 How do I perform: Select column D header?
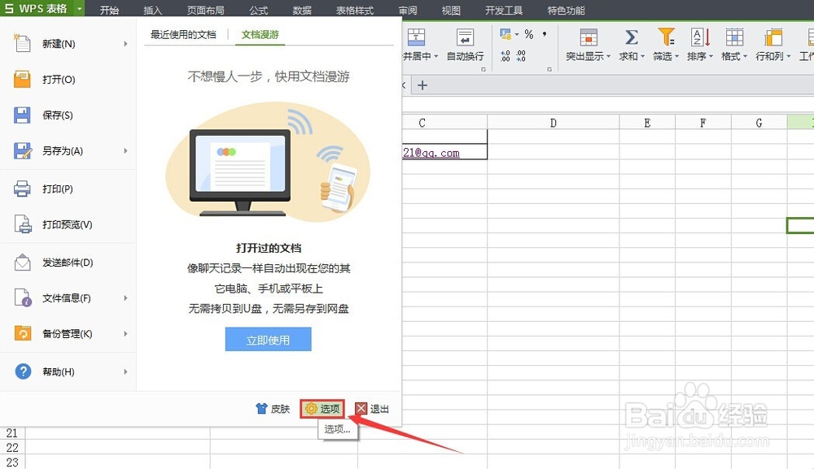(553, 123)
